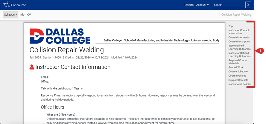The height and width of the screenshot is (124, 266).
Task: Click the '3 Credits' text
Action: click(68, 57)
